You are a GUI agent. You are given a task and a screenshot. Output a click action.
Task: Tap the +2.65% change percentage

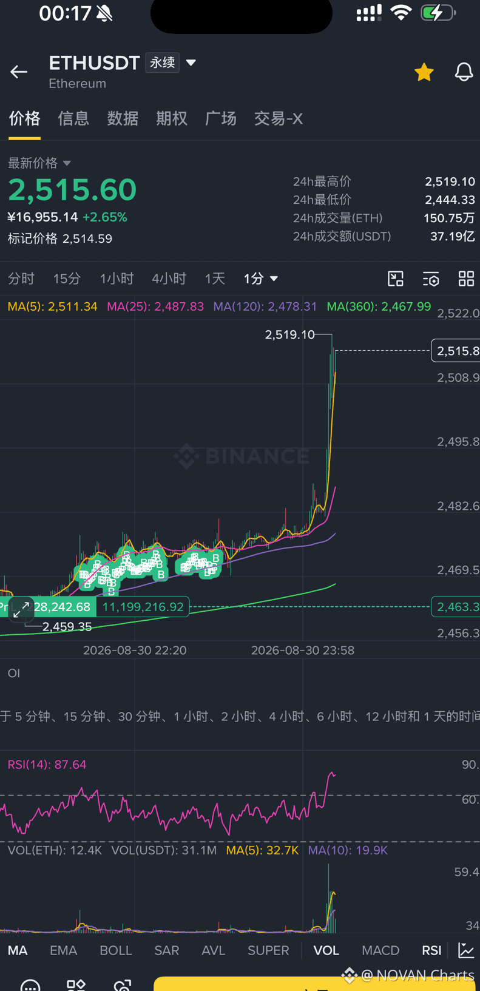click(x=105, y=217)
